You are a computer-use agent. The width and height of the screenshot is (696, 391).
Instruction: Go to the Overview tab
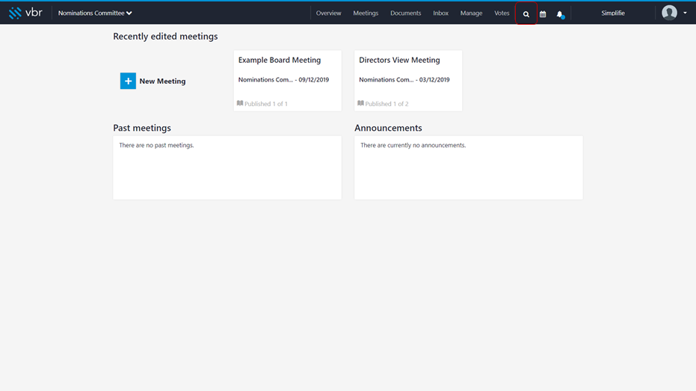328,13
